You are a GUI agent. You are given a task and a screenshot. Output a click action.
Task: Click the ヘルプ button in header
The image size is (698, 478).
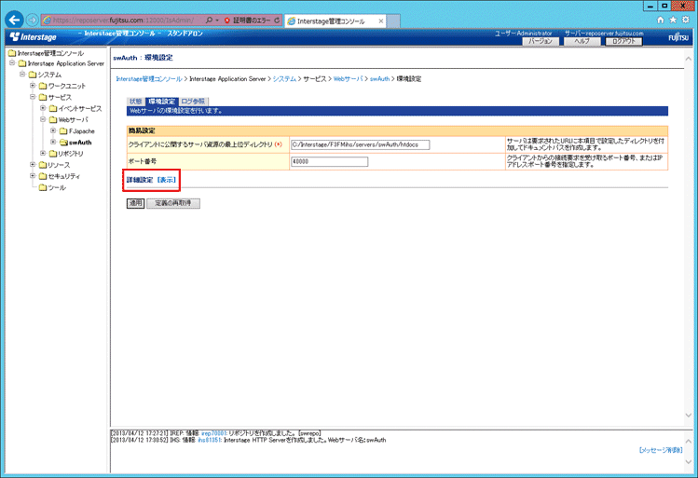[x=582, y=41]
